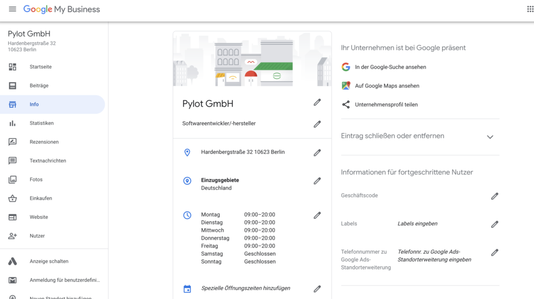The width and height of the screenshot is (534, 299).
Task: Click the Google G search icon
Action: tap(346, 67)
